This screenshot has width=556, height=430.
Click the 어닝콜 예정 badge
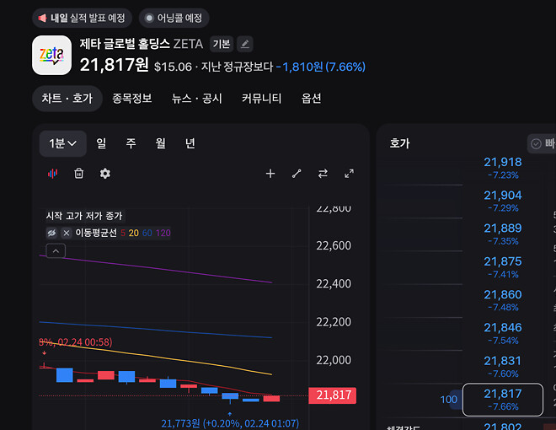(174, 18)
